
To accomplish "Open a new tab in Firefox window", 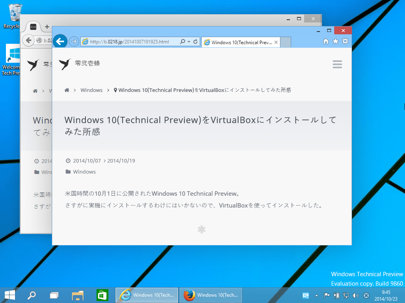I will coord(47,26).
